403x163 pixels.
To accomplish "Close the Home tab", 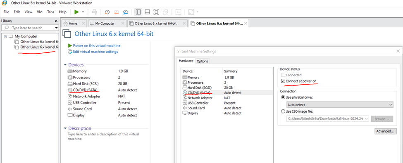I will 83,24.
